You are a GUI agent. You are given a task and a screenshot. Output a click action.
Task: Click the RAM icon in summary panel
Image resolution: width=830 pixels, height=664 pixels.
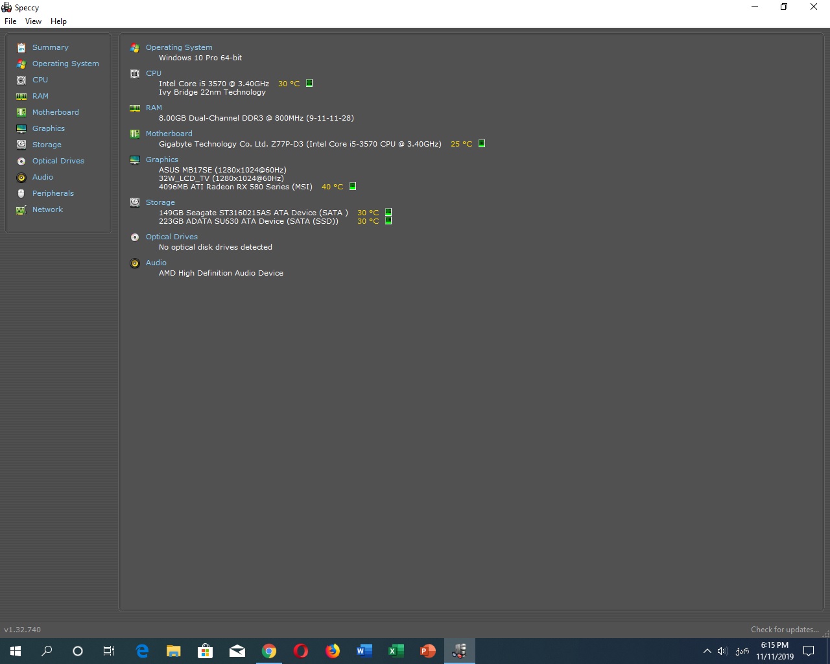[x=135, y=108]
